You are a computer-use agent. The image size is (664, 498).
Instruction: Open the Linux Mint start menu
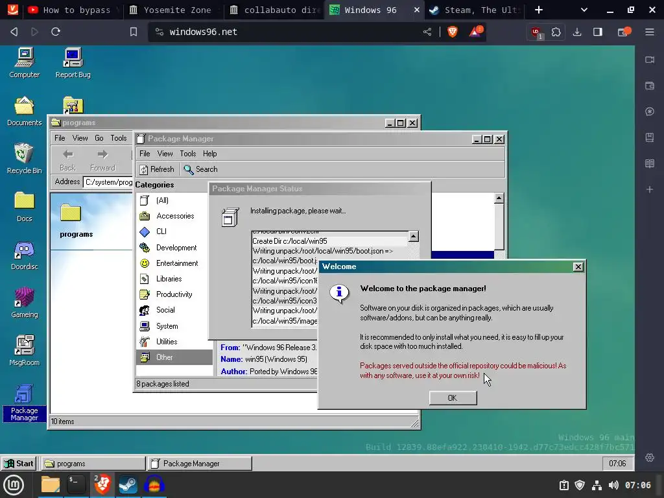coord(14,485)
